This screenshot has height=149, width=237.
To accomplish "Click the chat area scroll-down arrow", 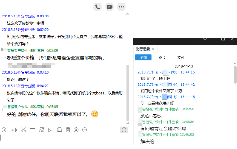I will 128,123.
